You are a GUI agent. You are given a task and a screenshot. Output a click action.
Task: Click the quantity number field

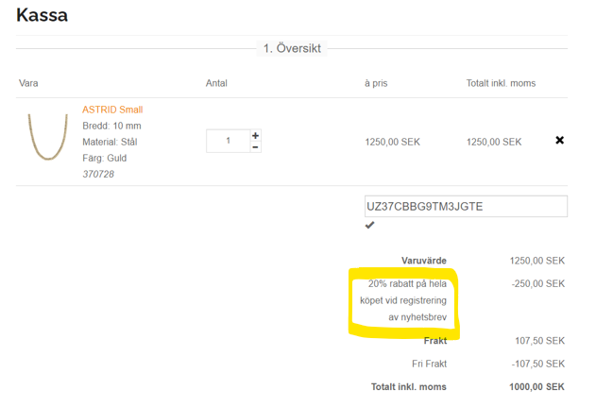point(228,141)
